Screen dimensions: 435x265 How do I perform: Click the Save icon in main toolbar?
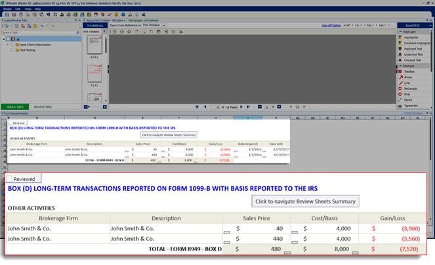(x=7, y=14)
